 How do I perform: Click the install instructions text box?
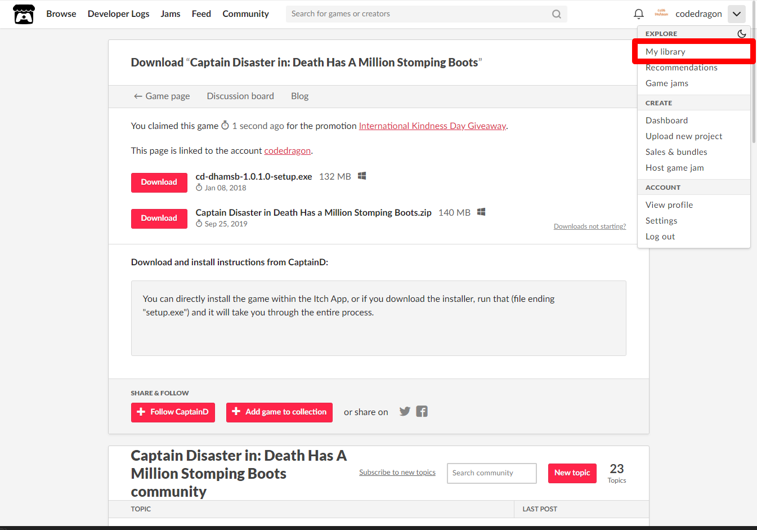click(x=379, y=318)
